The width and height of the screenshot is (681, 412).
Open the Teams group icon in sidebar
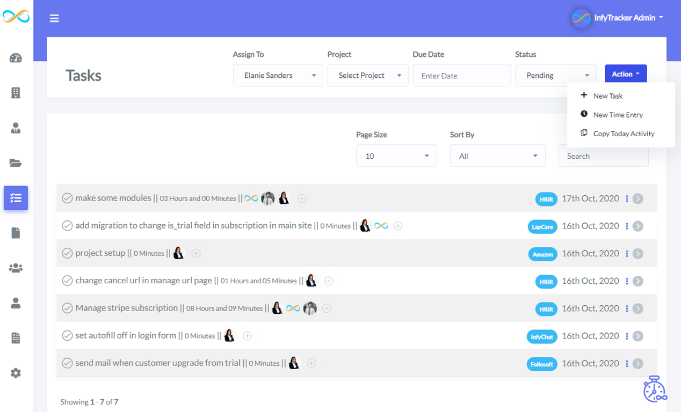coord(16,268)
